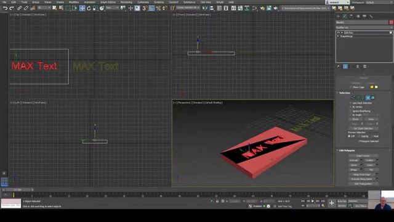The image size is (394, 222).
Task: Open Reference Coordinate System dropdown
Action: pyautogui.click(x=112, y=8)
